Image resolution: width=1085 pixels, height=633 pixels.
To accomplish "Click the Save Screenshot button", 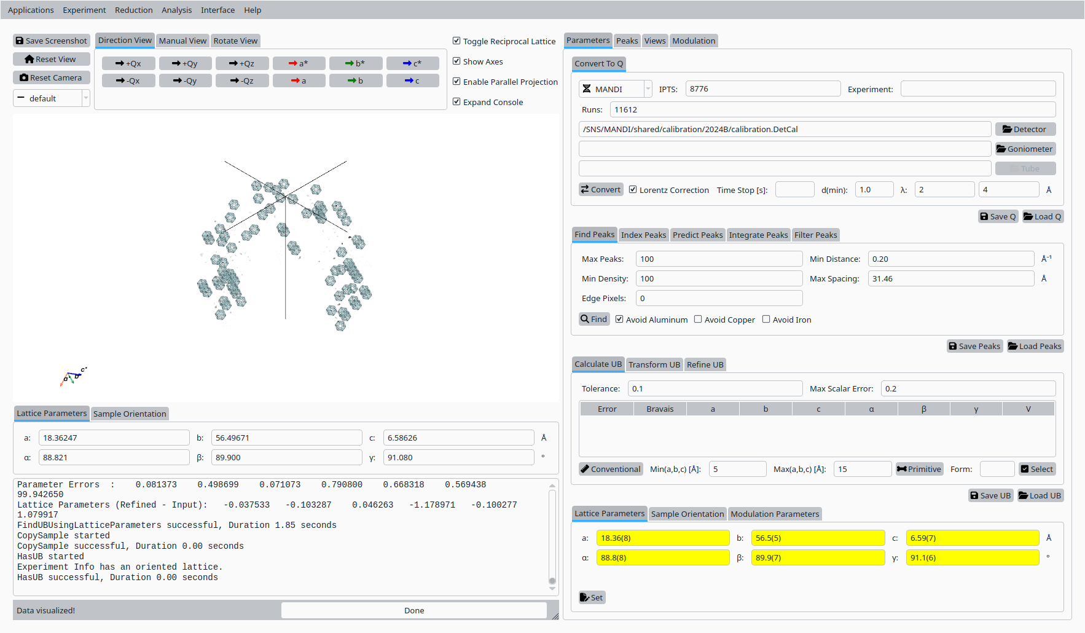I will click(x=52, y=41).
